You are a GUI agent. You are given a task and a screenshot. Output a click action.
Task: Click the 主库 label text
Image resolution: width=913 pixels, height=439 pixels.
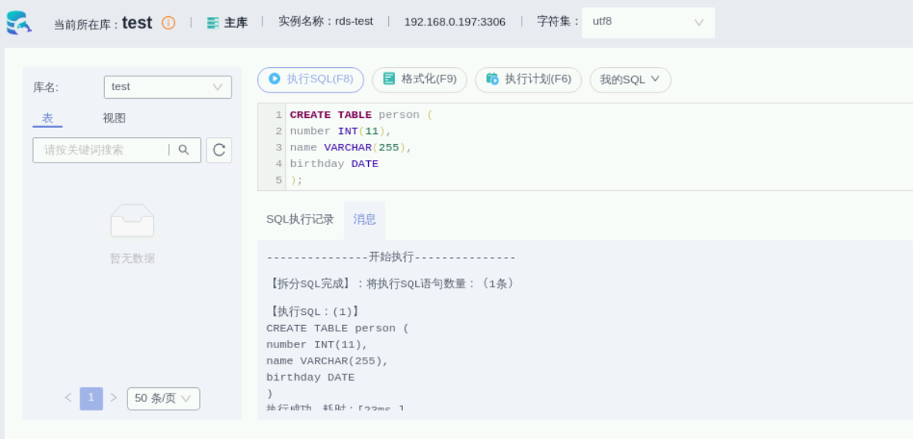tap(236, 22)
